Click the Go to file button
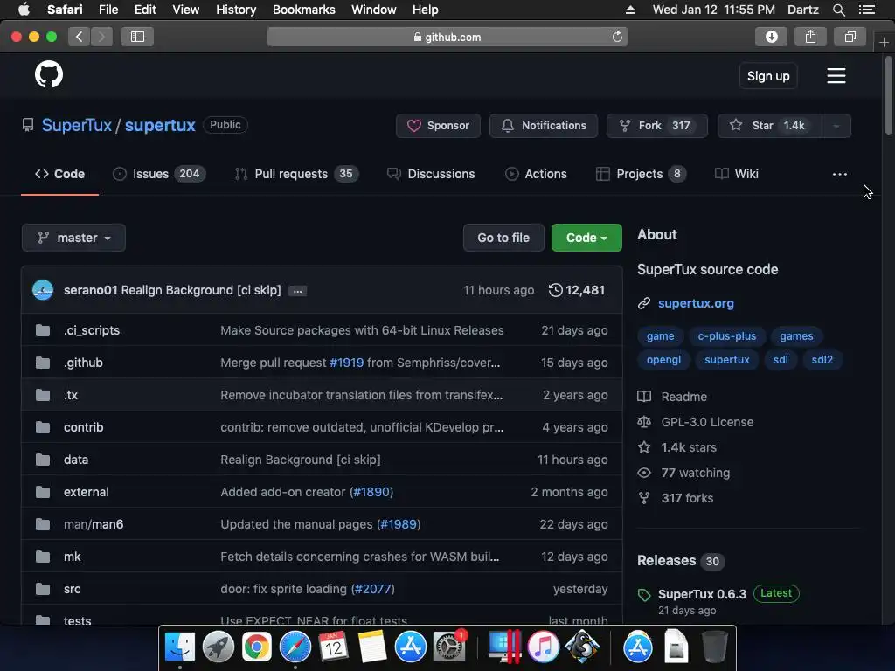Viewport: 895px width, 671px height. click(503, 238)
